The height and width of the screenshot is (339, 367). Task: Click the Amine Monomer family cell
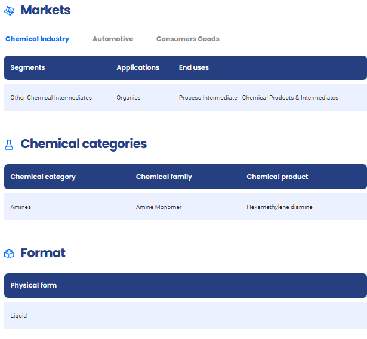[x=159, y=207]
